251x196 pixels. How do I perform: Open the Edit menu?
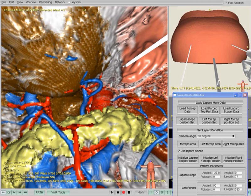point(12,2)
